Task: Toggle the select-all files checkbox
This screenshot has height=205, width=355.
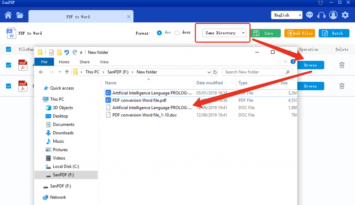Action: [x=9, y=49]
